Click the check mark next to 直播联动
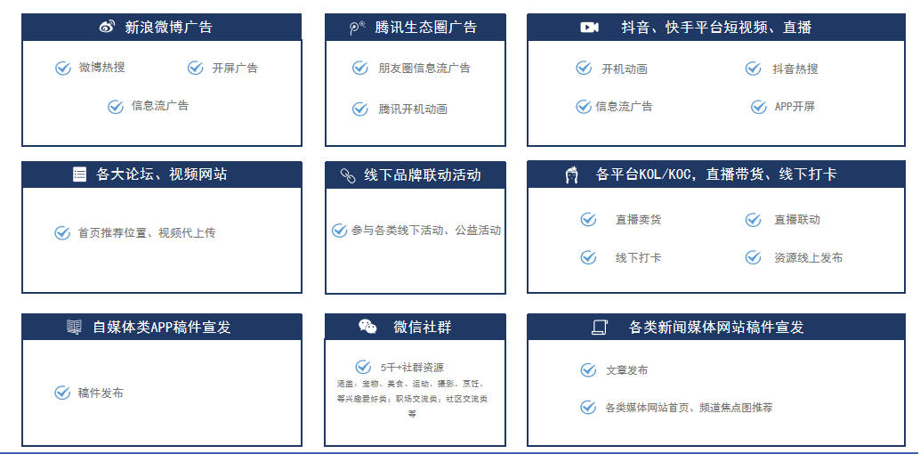The height and width of the screenshot is (454, 920). 753,220
